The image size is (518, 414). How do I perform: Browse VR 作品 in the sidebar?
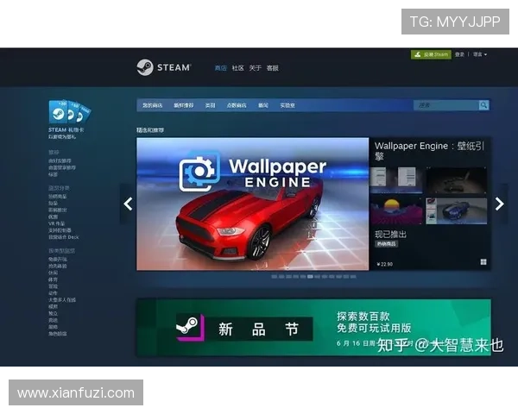point(56,223)
